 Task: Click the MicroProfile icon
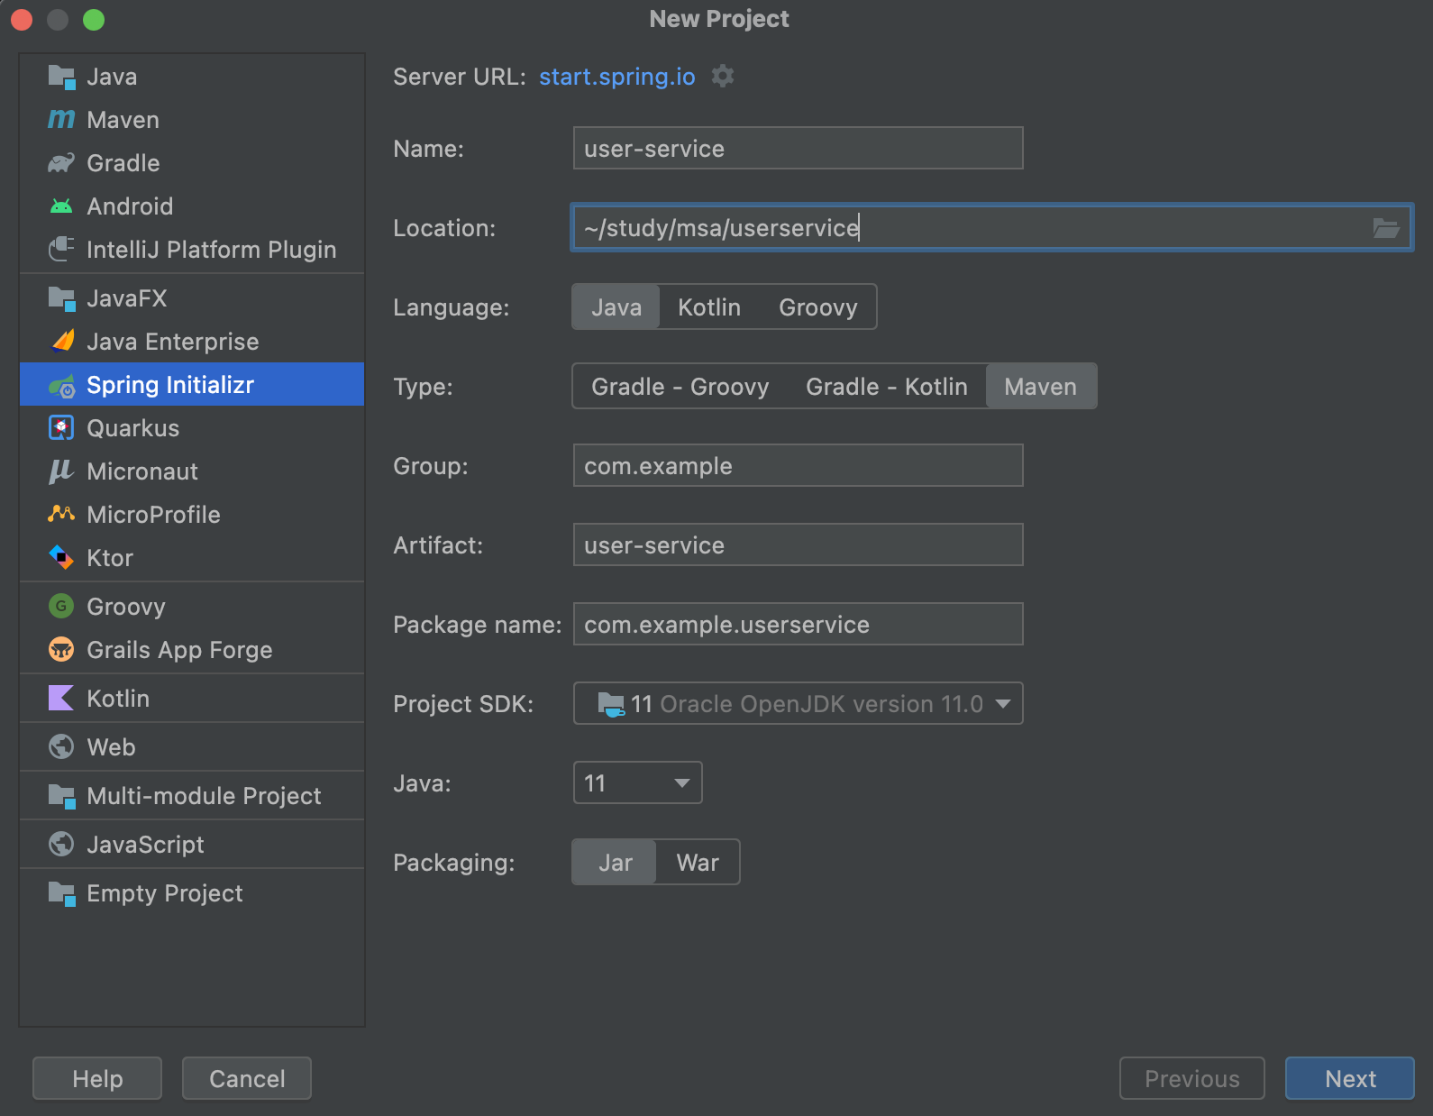click(x=61, y=515)
